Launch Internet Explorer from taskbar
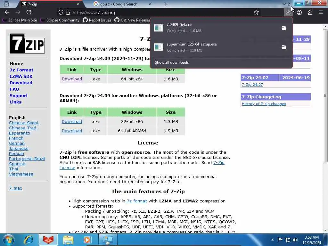328x246 pixels. click(29, 240)
